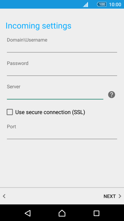Focus the Domain\Username input field
Image resolution: width=124 pixels, height=221 pixels.
(62, 48)
